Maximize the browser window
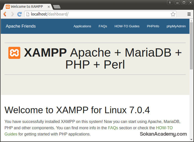 coord(184,2)
